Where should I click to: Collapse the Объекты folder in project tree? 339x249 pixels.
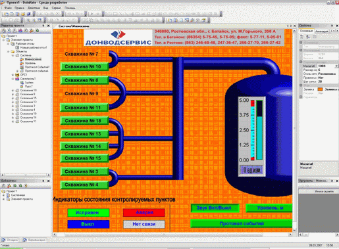click(9, 51)
